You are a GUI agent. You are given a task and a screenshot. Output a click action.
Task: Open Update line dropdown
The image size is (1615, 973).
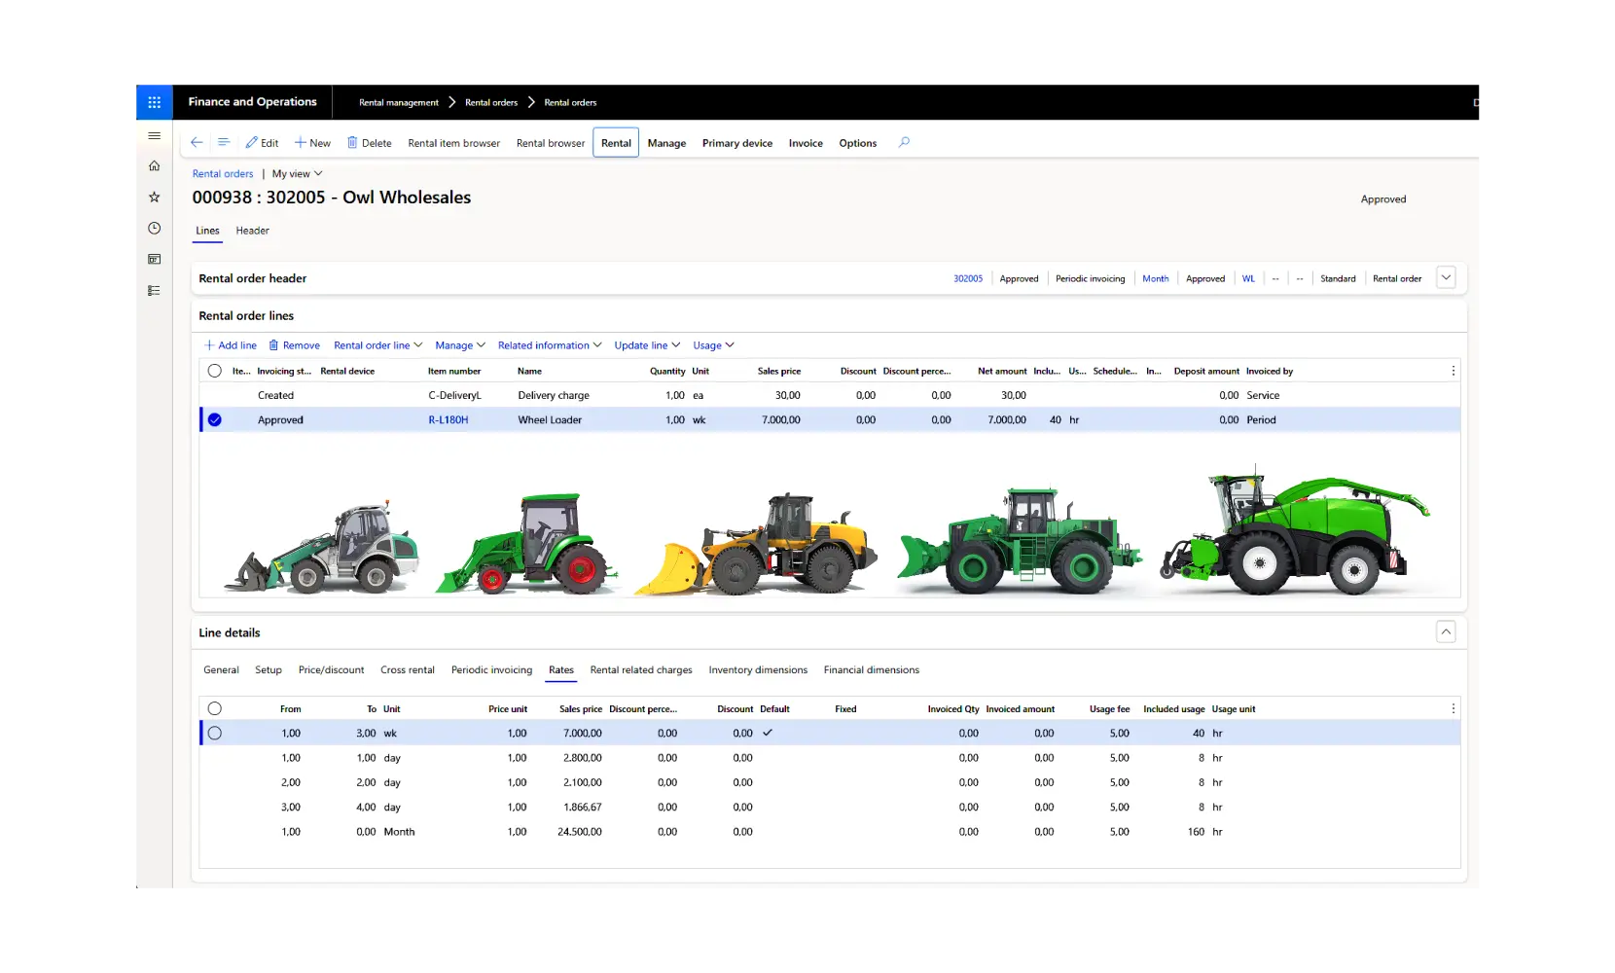point(647,345)
